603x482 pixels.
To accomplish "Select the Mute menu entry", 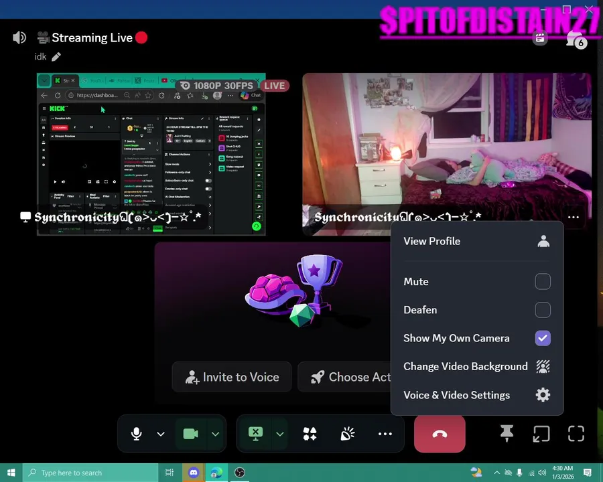I will click(477, 281).
